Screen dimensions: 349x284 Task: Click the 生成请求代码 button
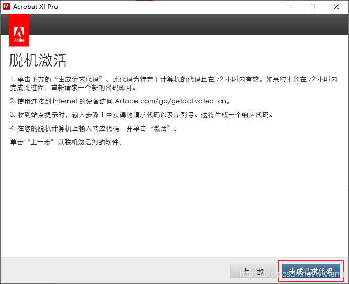311,271
